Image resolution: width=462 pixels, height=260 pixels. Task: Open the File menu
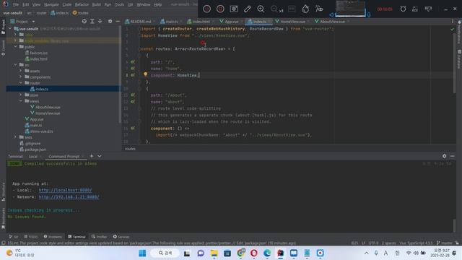(16, 5)
